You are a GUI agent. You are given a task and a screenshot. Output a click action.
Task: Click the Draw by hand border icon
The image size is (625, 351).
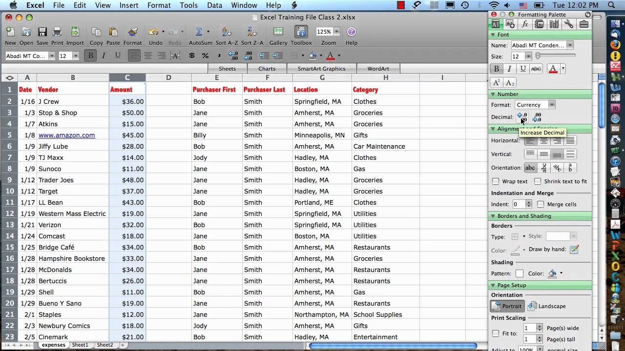point(575,250)
